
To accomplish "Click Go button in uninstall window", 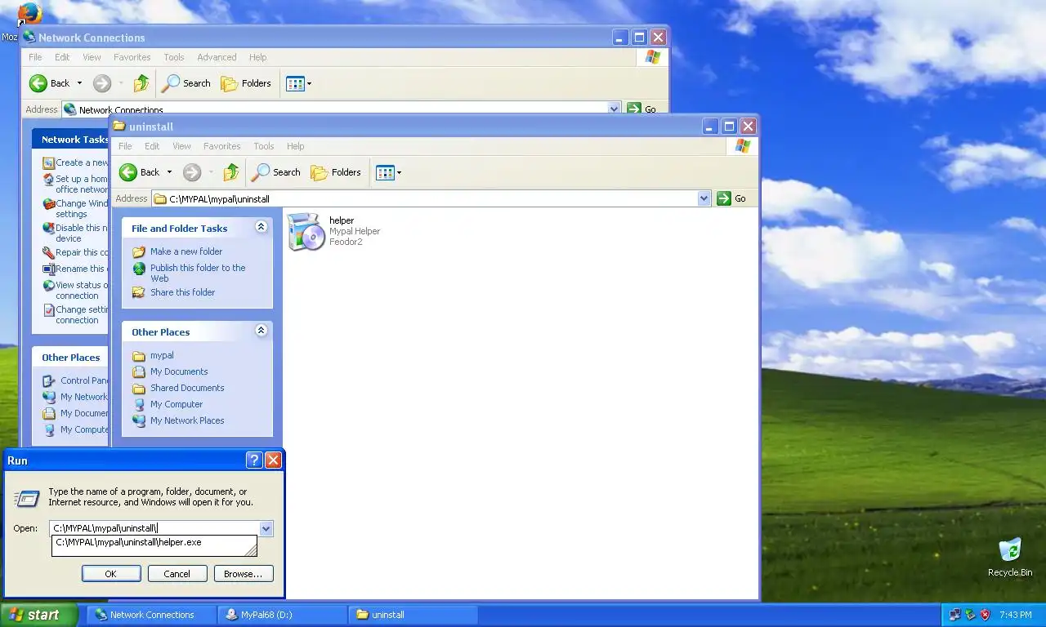I will tap(731, 198).
